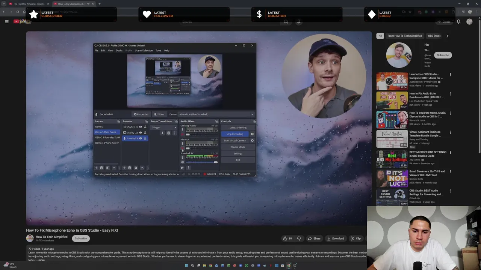Remove transition trash icon in Scene Transitions

click(x=169, y=133)
